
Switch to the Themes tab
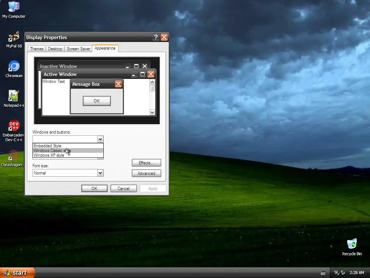(36, 49)
